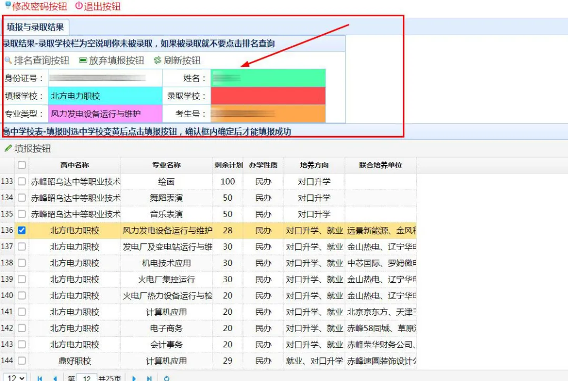The image size is (568, 381).
Task: Check row 138 机电技术应用 checkbox
Action: tap(22, 263)
